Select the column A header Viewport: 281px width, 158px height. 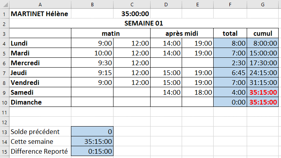(x=40, y=4)
